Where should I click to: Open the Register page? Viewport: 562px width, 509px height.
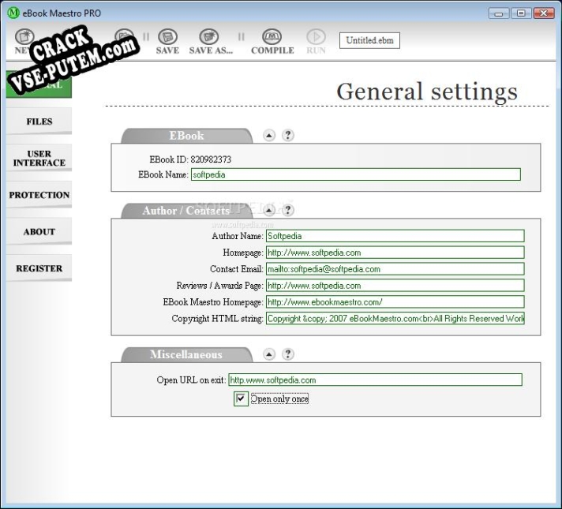tap(39, 268)
